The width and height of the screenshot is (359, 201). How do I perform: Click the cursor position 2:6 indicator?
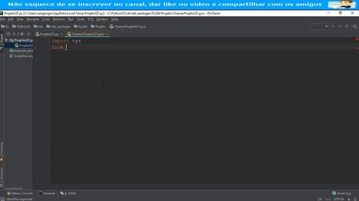pos(320,199)
